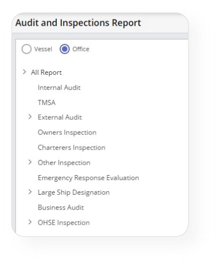
Task: Expand the Large Ship Designation chevron
Action: coord(30,192)
